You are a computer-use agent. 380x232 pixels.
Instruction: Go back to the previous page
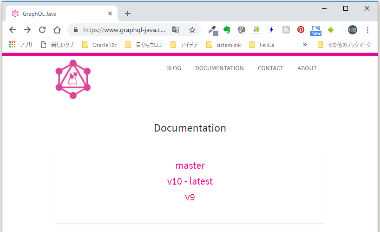(13, 30)
